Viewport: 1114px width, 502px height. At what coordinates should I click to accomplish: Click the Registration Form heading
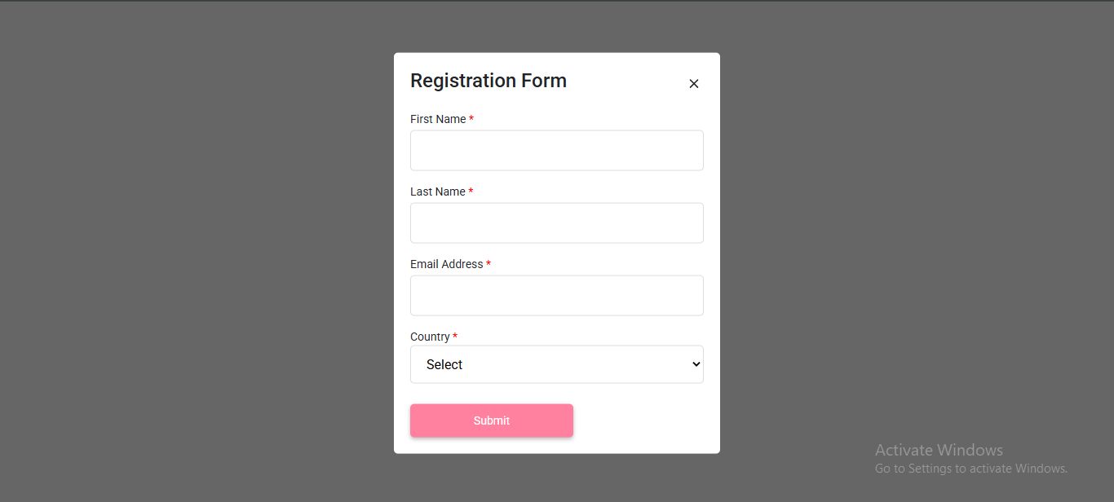coord(488,81)
